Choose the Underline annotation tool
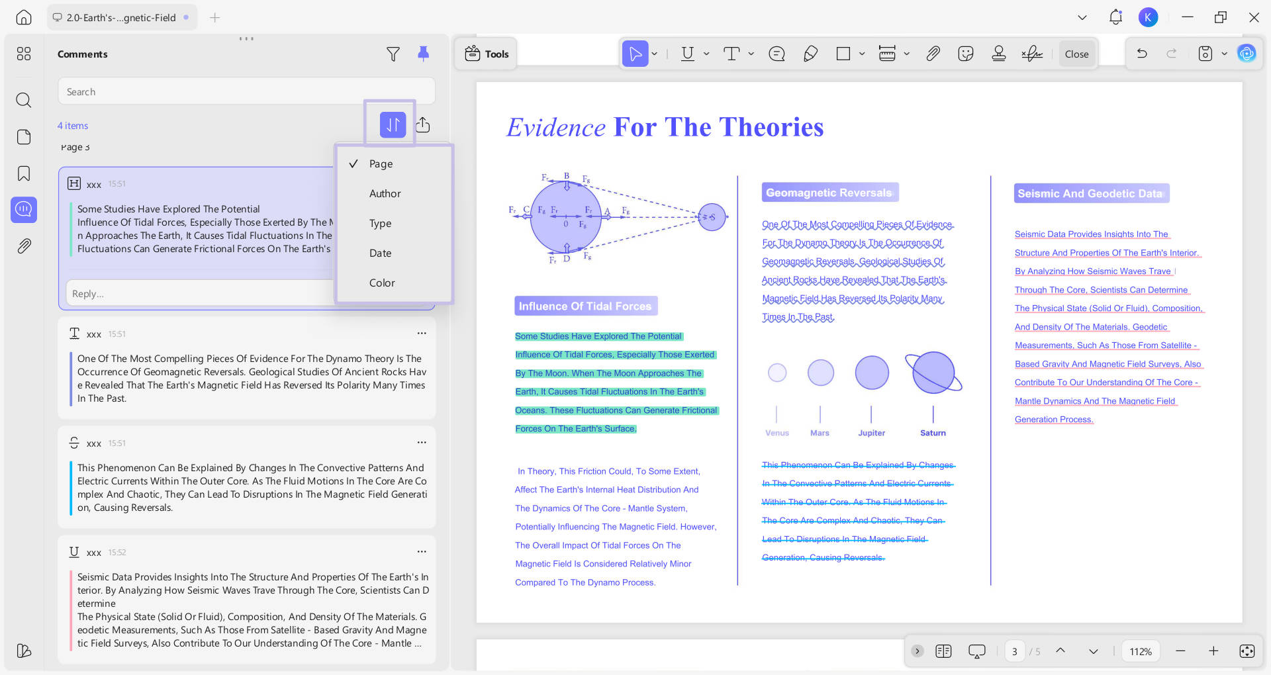Image resolution: width=1271 pixels, height=675 pixels. [688, 54]
